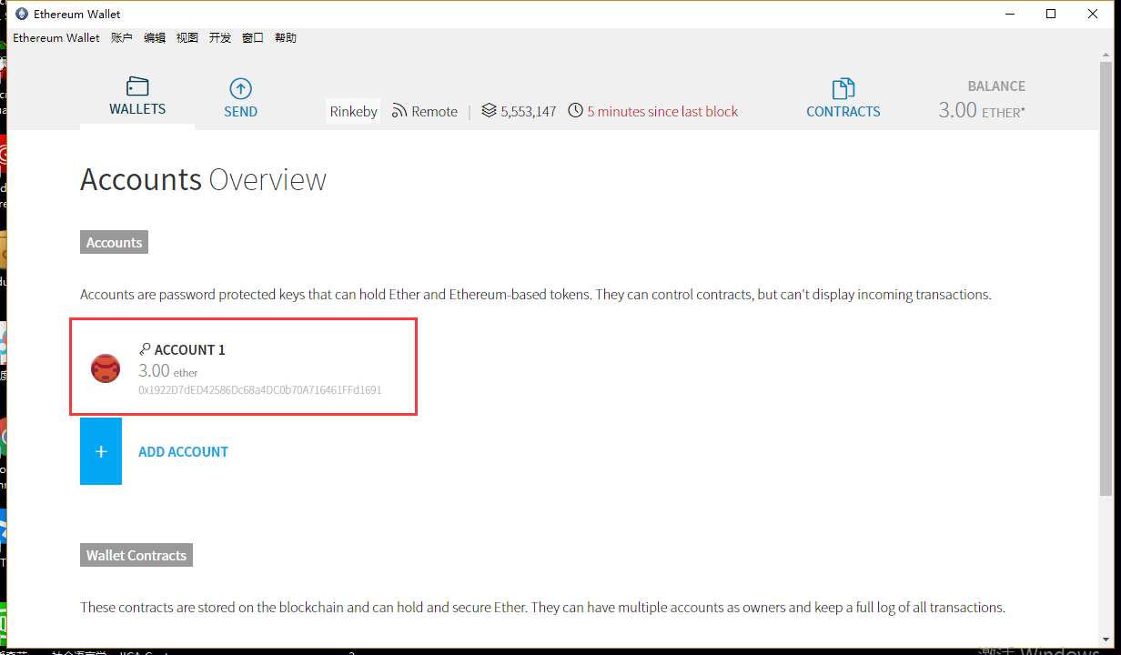Viewport: 1121px width, 655px height.
Task: Minimize the Ethereum Wallet window
Action: coord(1009,14)
